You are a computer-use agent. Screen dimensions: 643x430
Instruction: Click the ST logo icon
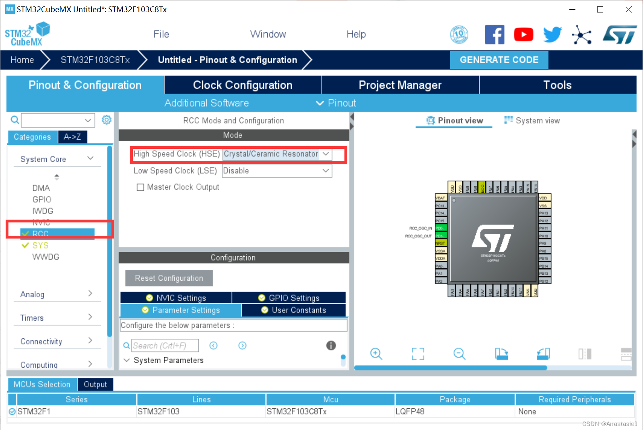(x=620, y=35)
